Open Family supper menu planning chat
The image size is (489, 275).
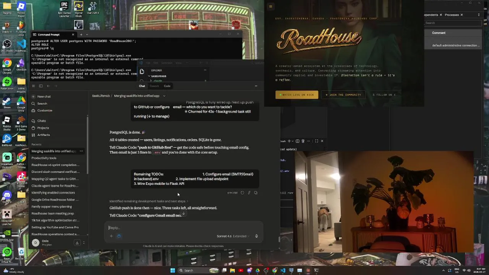tap(52, 207)
